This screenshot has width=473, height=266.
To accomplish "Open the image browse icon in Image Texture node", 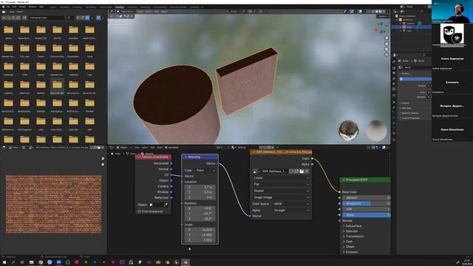I will [256, 171].
